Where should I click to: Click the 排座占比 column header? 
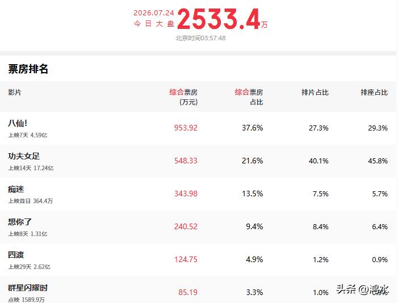[x=374, y=92]
